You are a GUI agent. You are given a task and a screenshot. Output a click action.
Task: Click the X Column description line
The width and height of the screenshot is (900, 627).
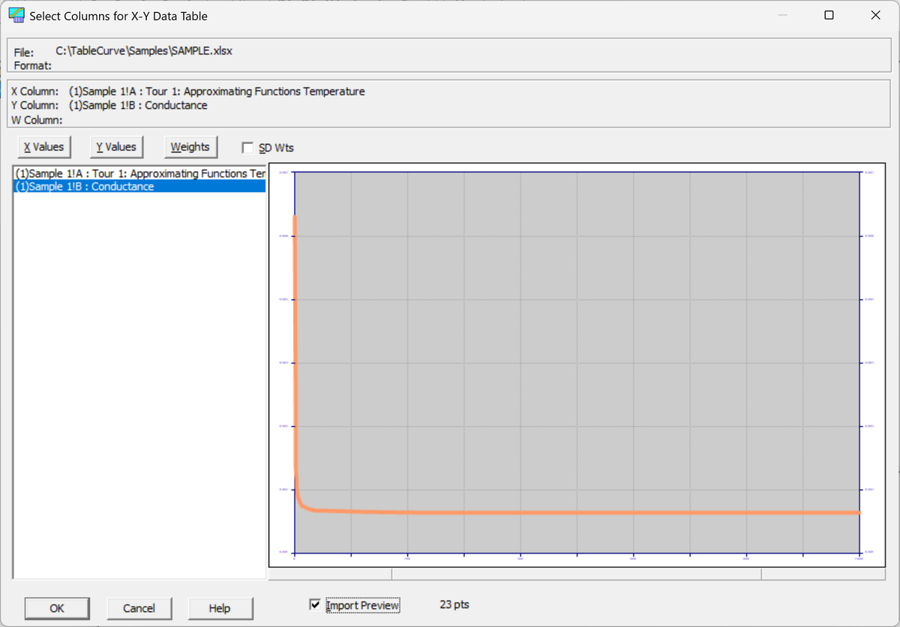(187, 91)
